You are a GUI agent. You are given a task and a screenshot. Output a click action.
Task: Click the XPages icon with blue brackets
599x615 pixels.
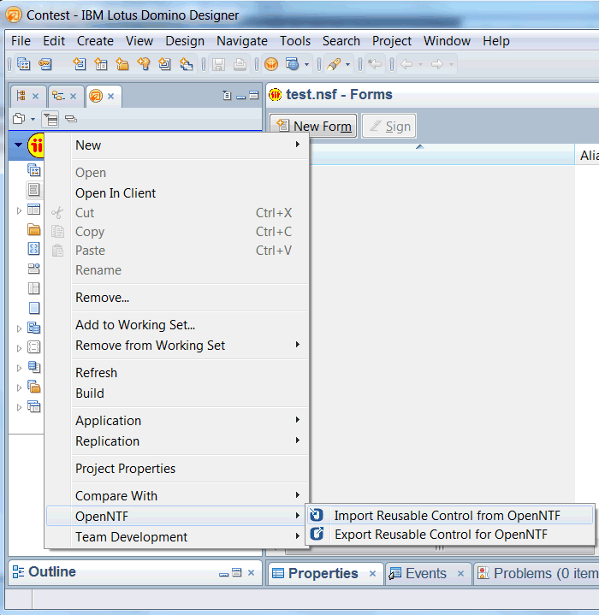33,249
